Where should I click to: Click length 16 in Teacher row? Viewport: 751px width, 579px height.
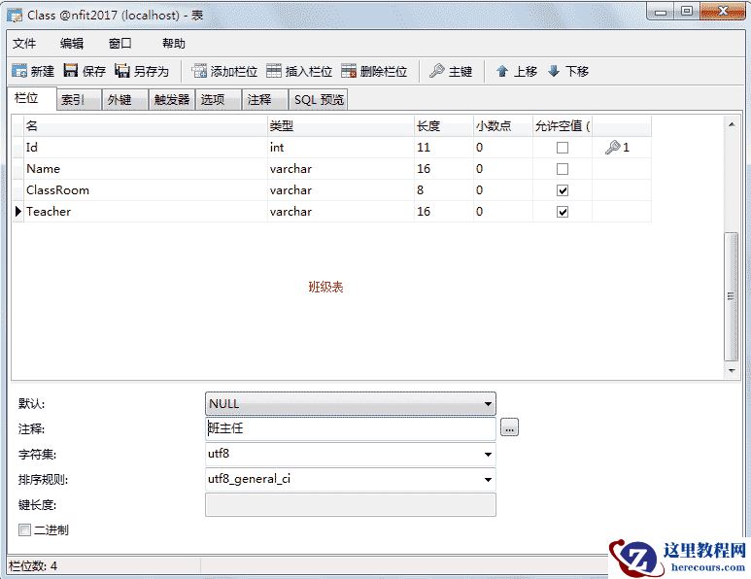click(x=444, y=212)
